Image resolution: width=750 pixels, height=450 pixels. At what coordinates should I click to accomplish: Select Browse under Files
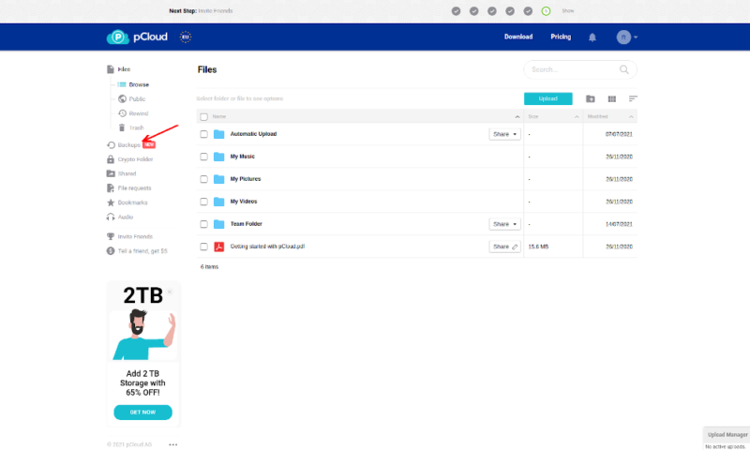133,84
